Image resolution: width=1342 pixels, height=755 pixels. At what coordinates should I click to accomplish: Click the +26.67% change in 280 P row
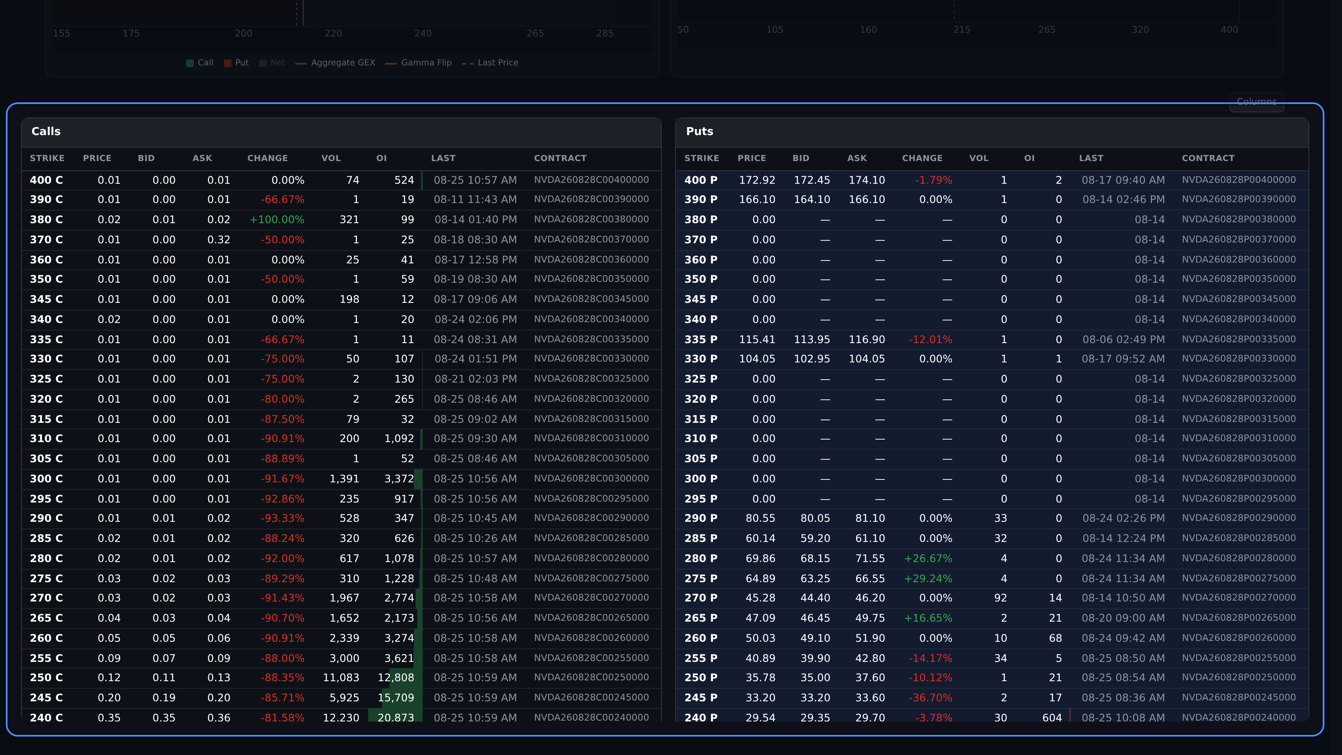coord(928,558)
